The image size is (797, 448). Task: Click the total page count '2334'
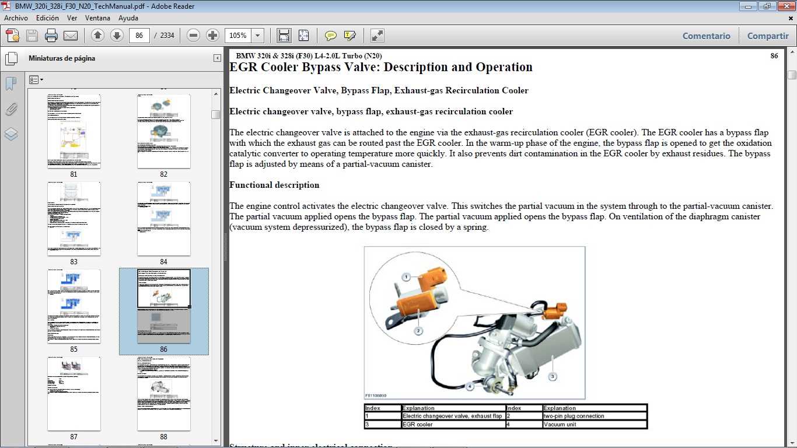(x=167, y=36)
